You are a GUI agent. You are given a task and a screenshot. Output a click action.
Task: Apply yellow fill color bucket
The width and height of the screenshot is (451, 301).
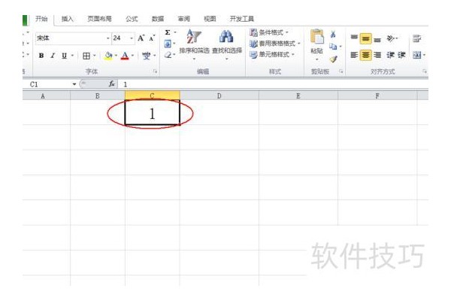click(108, 56)
